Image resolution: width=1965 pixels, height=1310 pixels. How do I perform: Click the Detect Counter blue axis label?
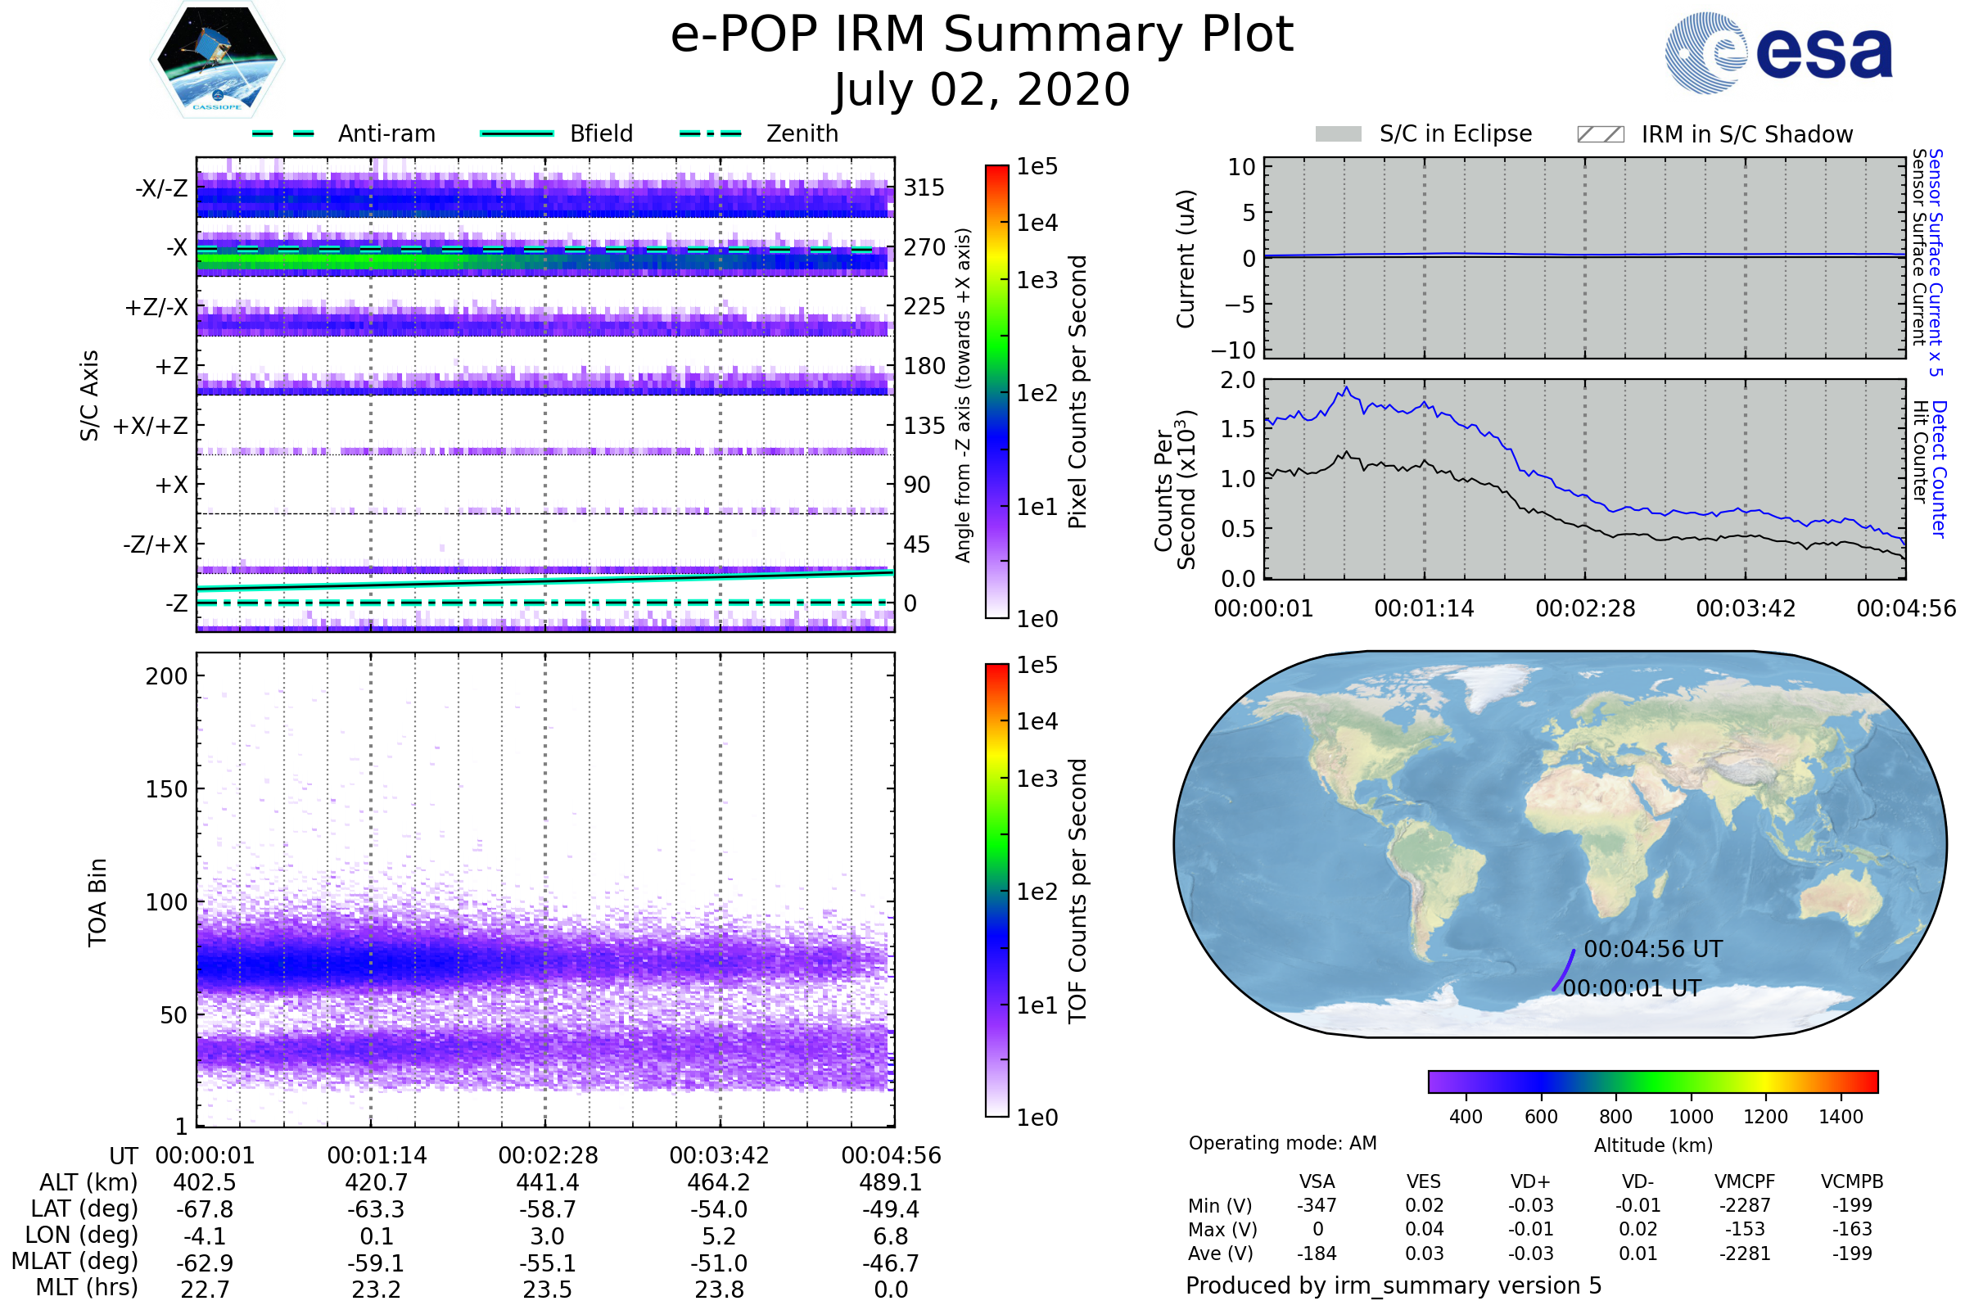pos(1940,468)
